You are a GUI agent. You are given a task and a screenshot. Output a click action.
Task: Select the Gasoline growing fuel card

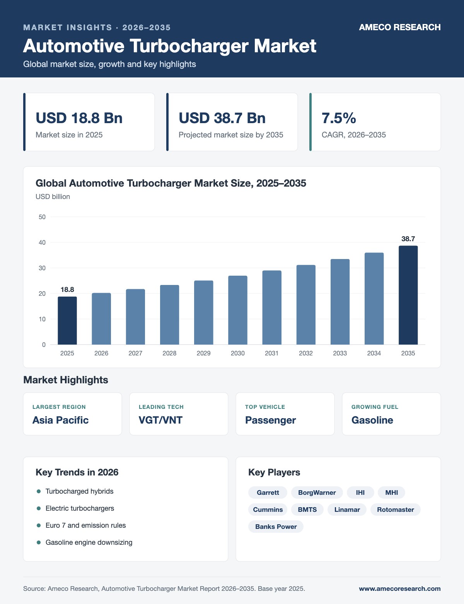[391, 414]
